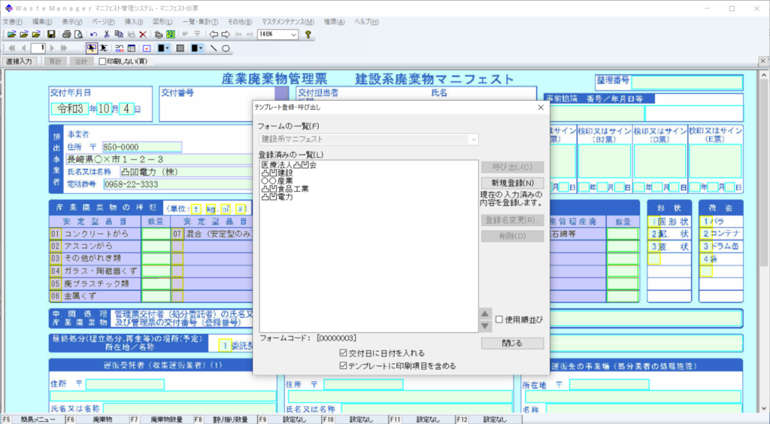Click the Save floppy disk icon
The height and width of the screenshot is (424, 770).
50,35
